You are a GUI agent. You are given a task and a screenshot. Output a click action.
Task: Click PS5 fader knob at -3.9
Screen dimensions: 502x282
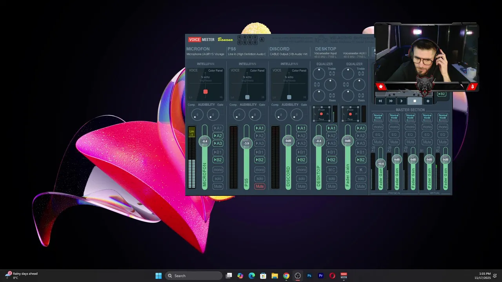tap(246, 143)
